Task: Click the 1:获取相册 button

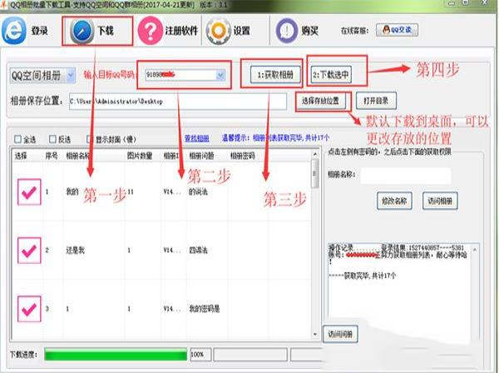Action: click(272, 75)
